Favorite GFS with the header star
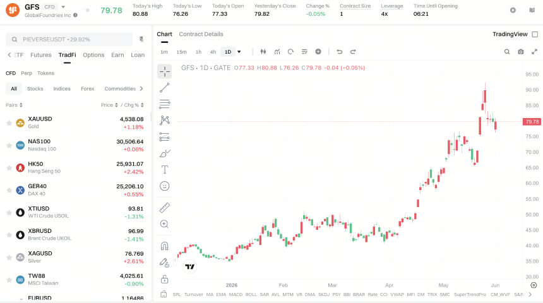 (x=88, y=10)
